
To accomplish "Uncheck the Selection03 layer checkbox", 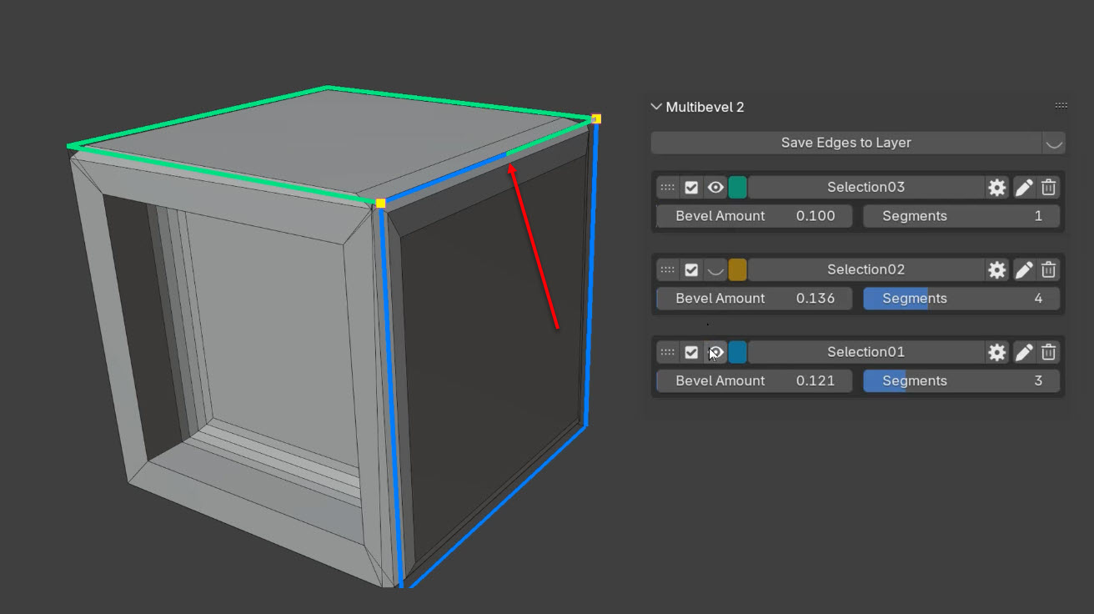I will pos(691,187).
